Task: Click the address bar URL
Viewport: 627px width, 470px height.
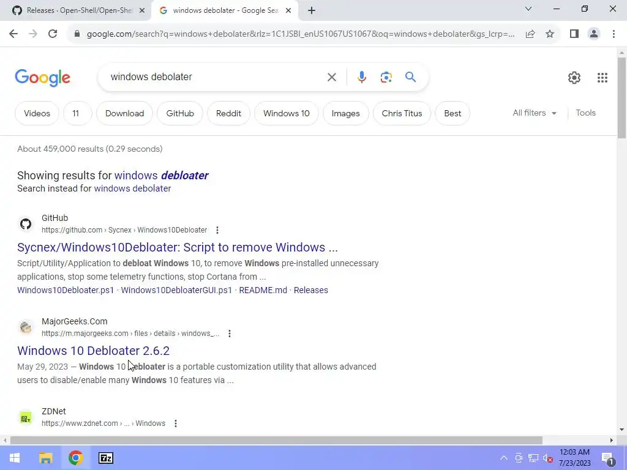Action: click(x=300, y=34)
